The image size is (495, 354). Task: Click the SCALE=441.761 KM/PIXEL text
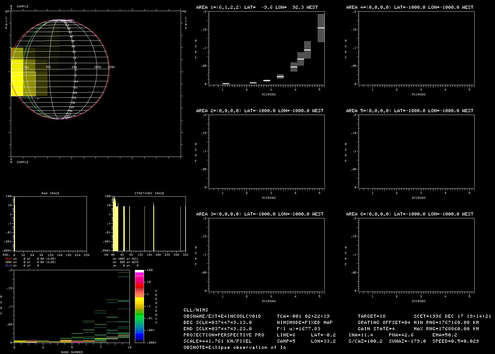coord(218,341)
